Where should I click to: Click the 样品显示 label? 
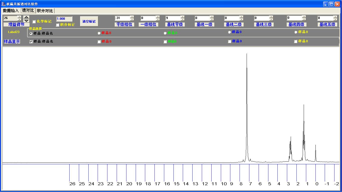12,41
